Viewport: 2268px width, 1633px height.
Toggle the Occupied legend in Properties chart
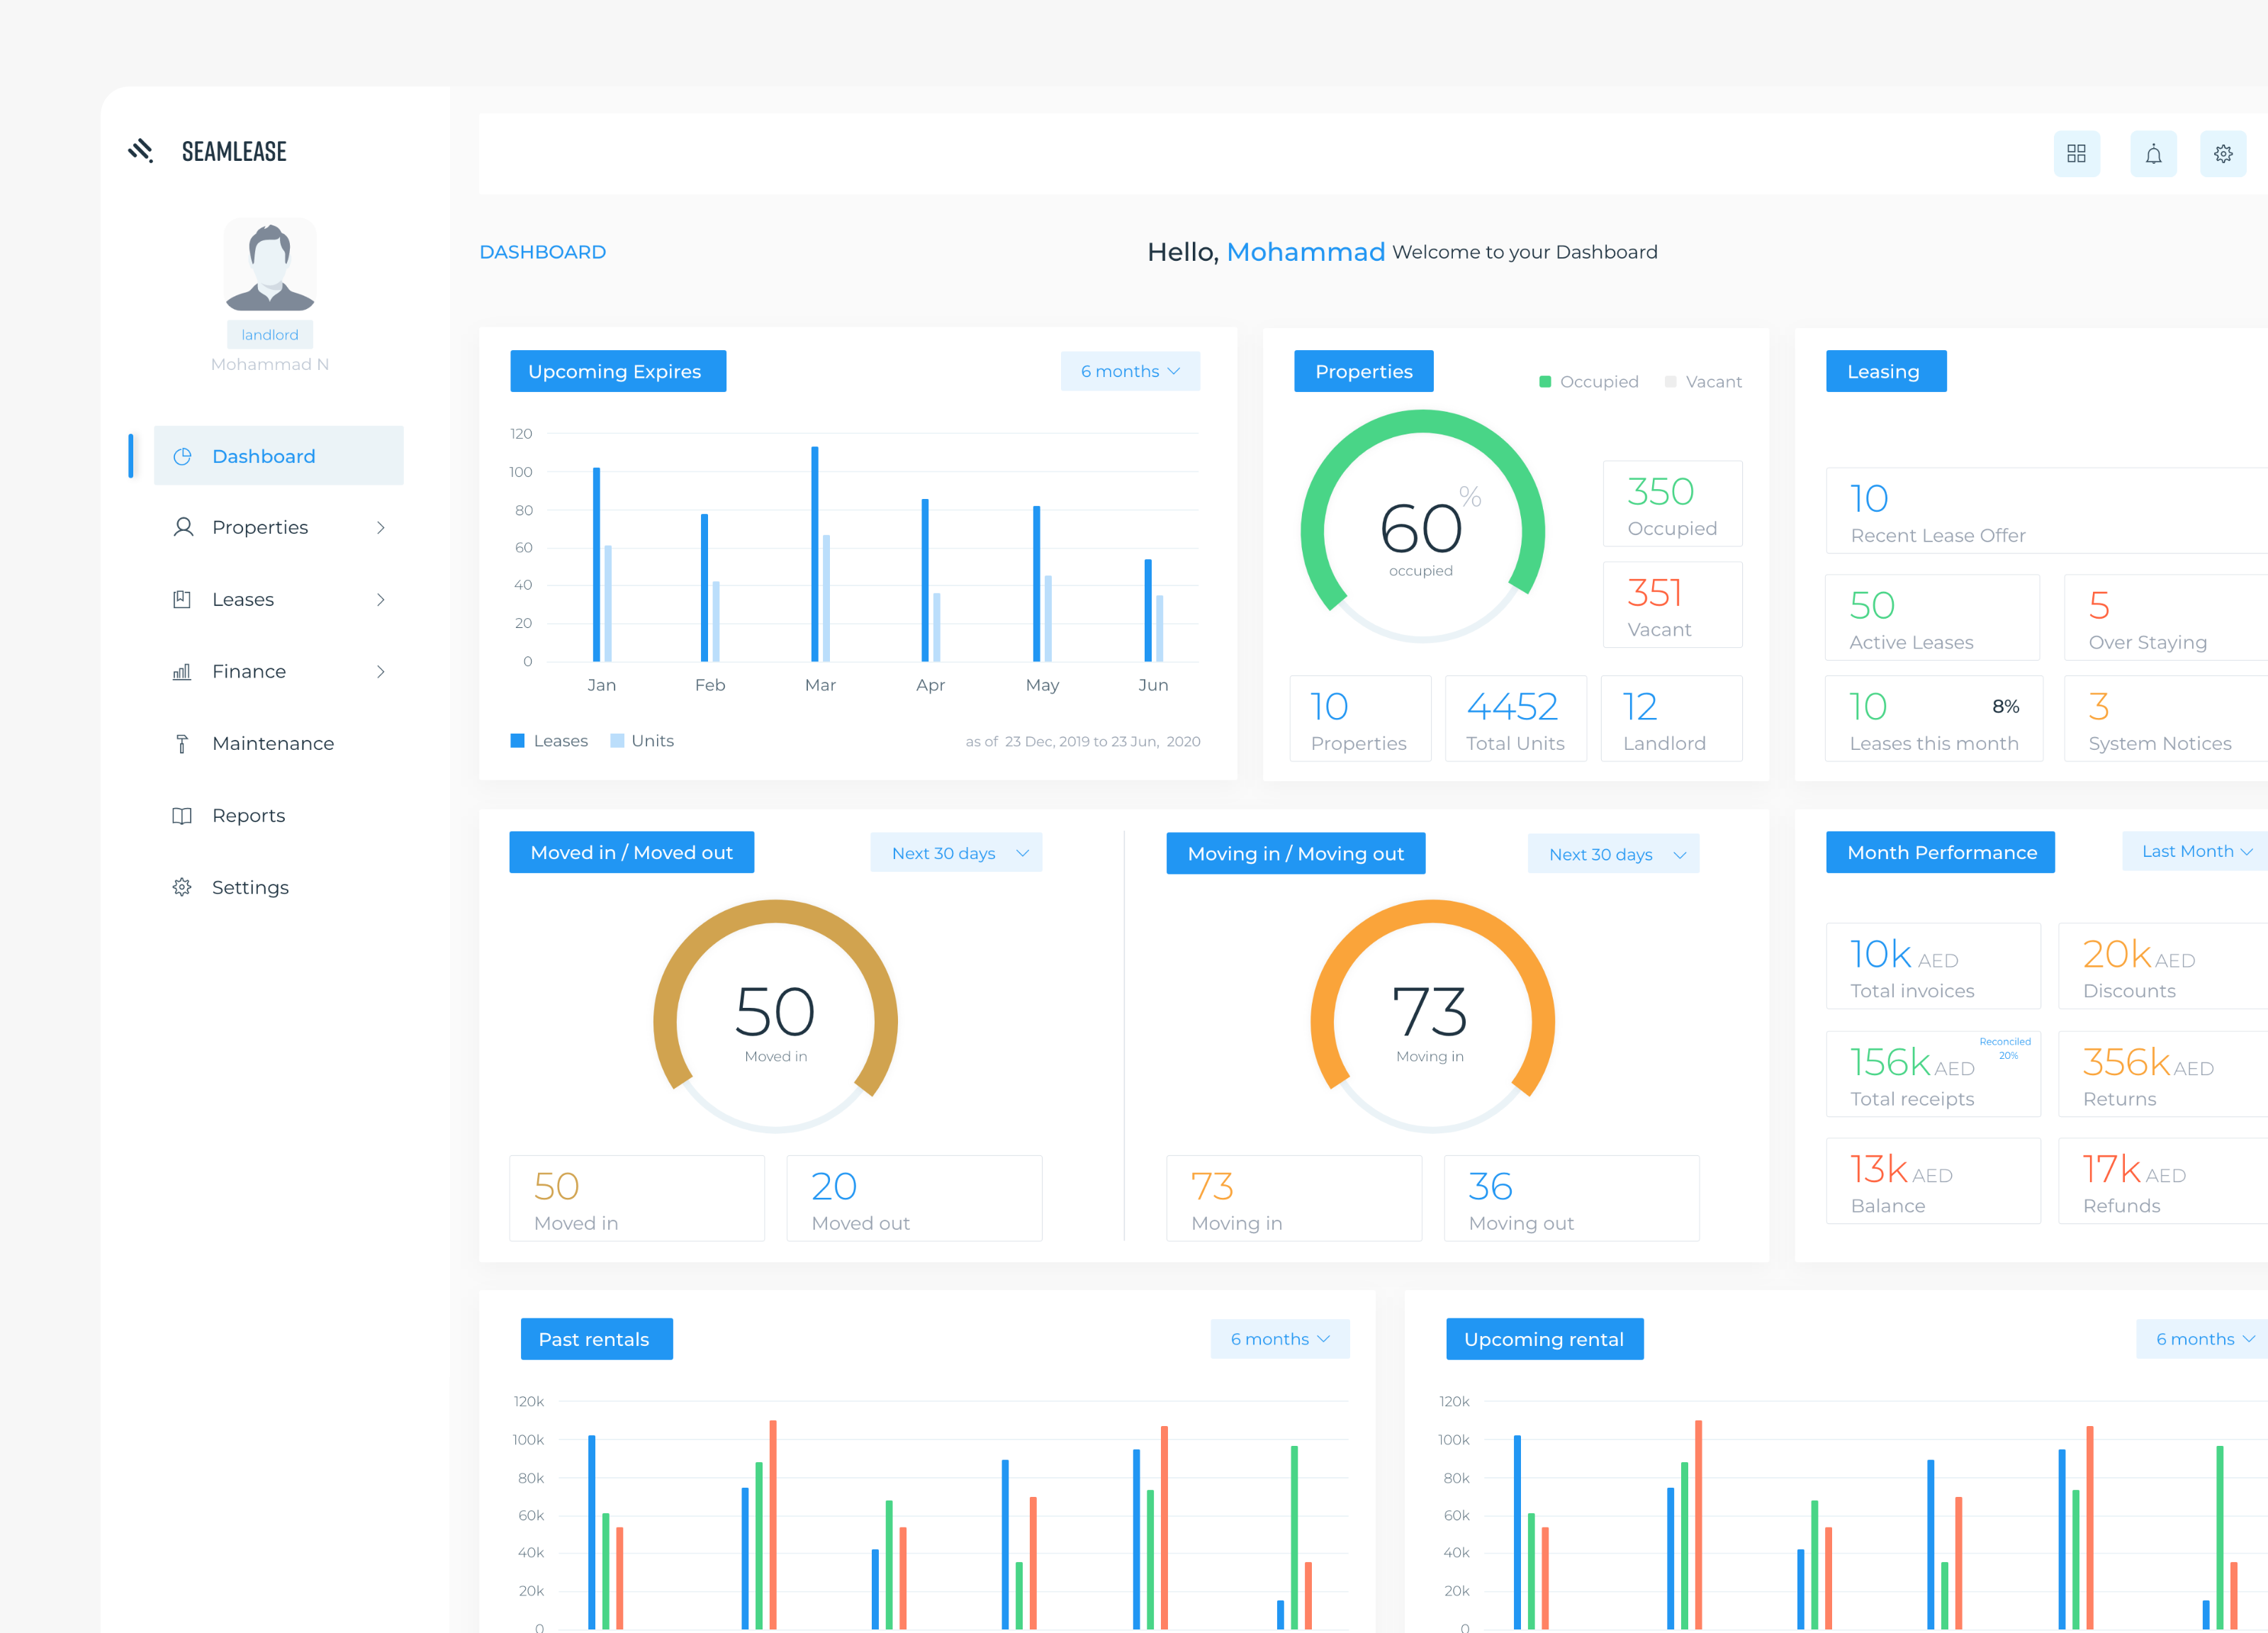pos(1588,381)
